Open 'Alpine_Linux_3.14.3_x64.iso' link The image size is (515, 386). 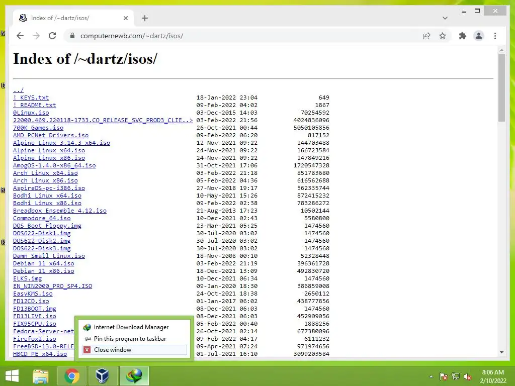coord(61,143)
